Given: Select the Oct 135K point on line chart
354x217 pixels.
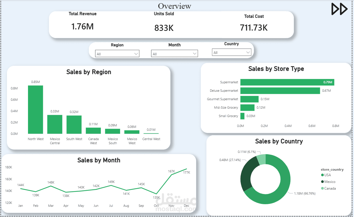Looking at the screenshot, I should click(x=156, y=194).
